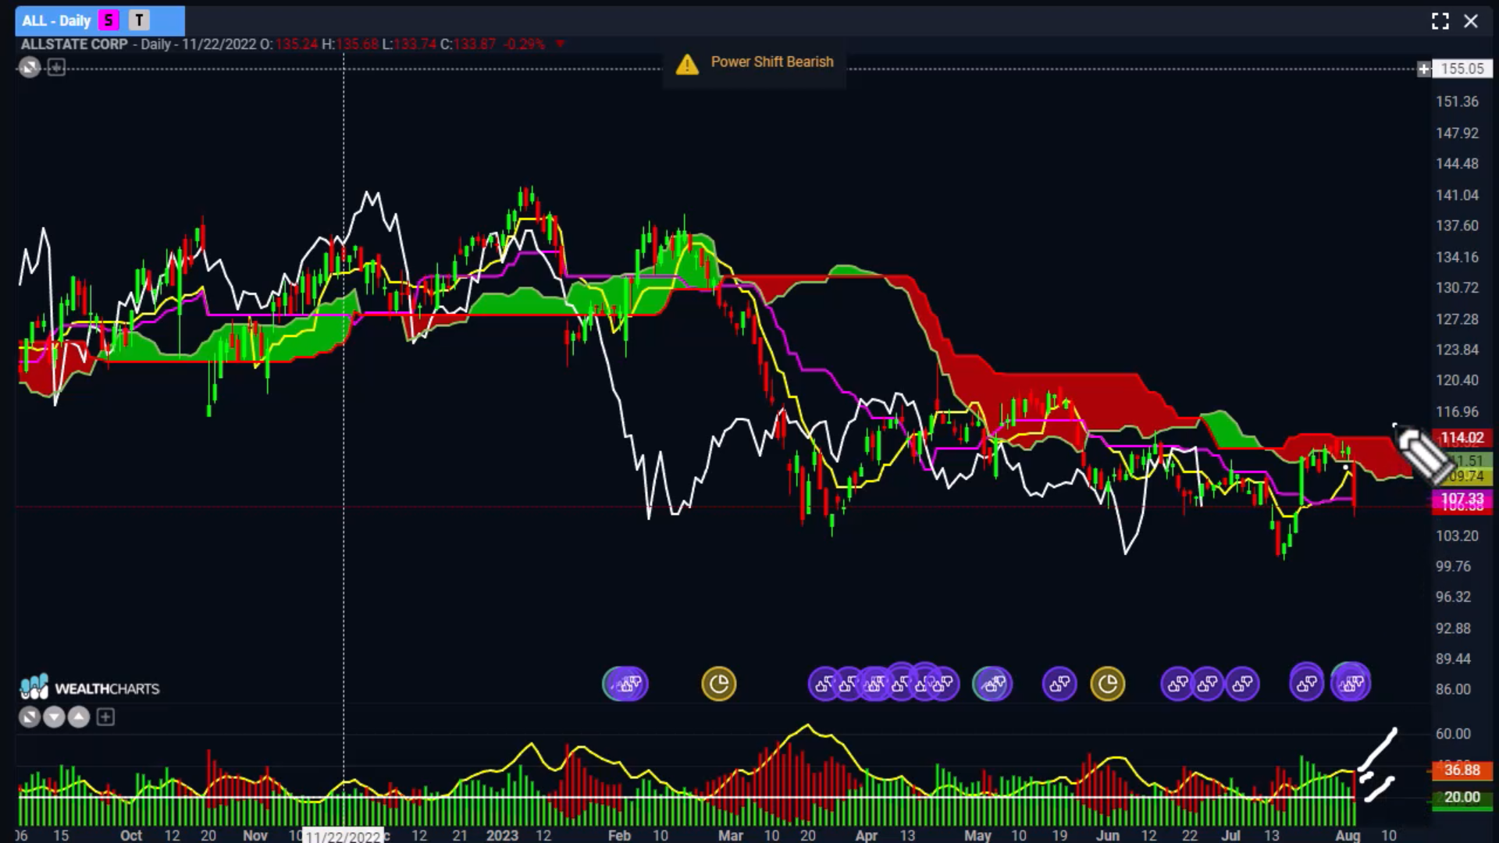Click the orange 36.88 indicator value tag

1462,770
